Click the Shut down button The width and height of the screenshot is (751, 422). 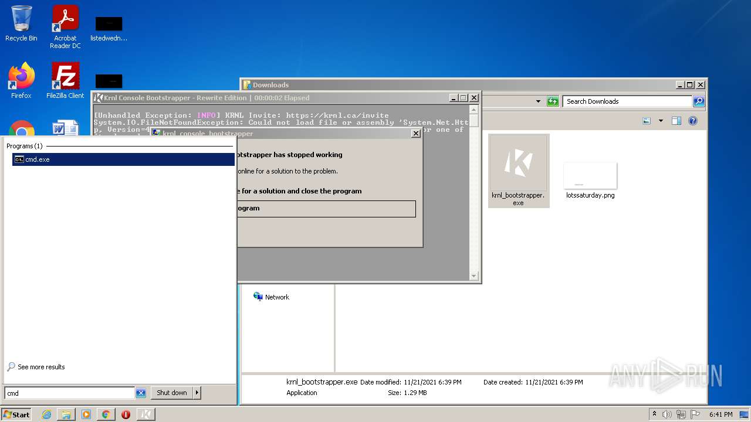[x=172, y=393]
